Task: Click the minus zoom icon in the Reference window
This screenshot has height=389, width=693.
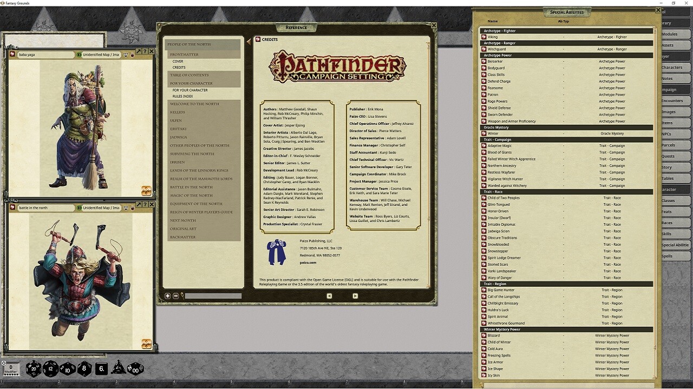Action: [176, 296]
